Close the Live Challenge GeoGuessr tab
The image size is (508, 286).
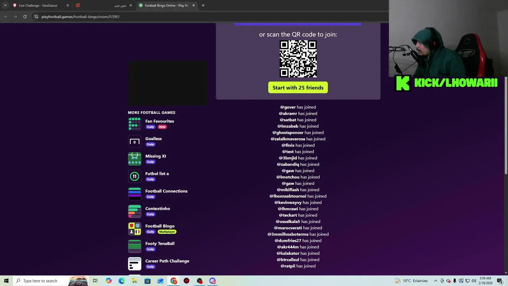click(67, 6)
